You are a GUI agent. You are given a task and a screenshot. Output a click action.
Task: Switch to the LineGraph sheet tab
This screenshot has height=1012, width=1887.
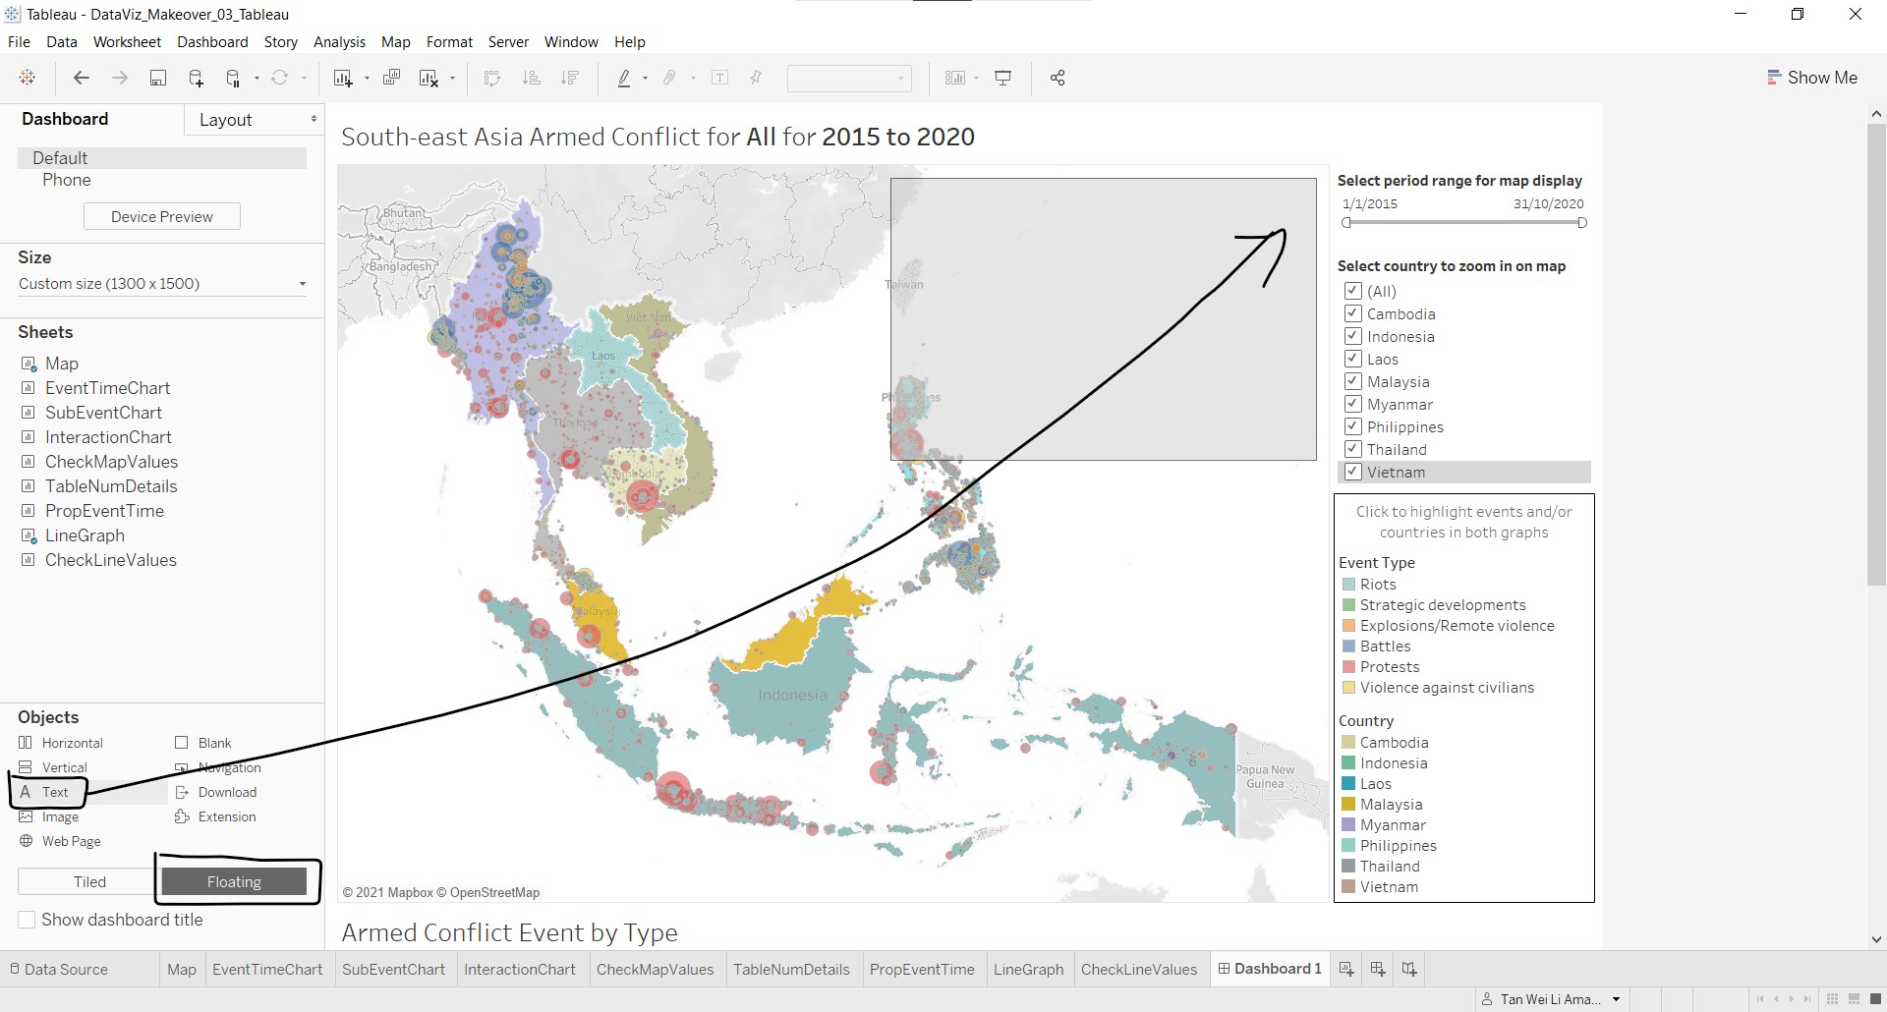pyautogui.click(x=1028, y=970)
